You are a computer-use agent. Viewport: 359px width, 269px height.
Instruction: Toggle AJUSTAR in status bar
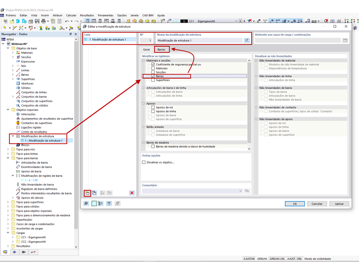coord(249,259)
